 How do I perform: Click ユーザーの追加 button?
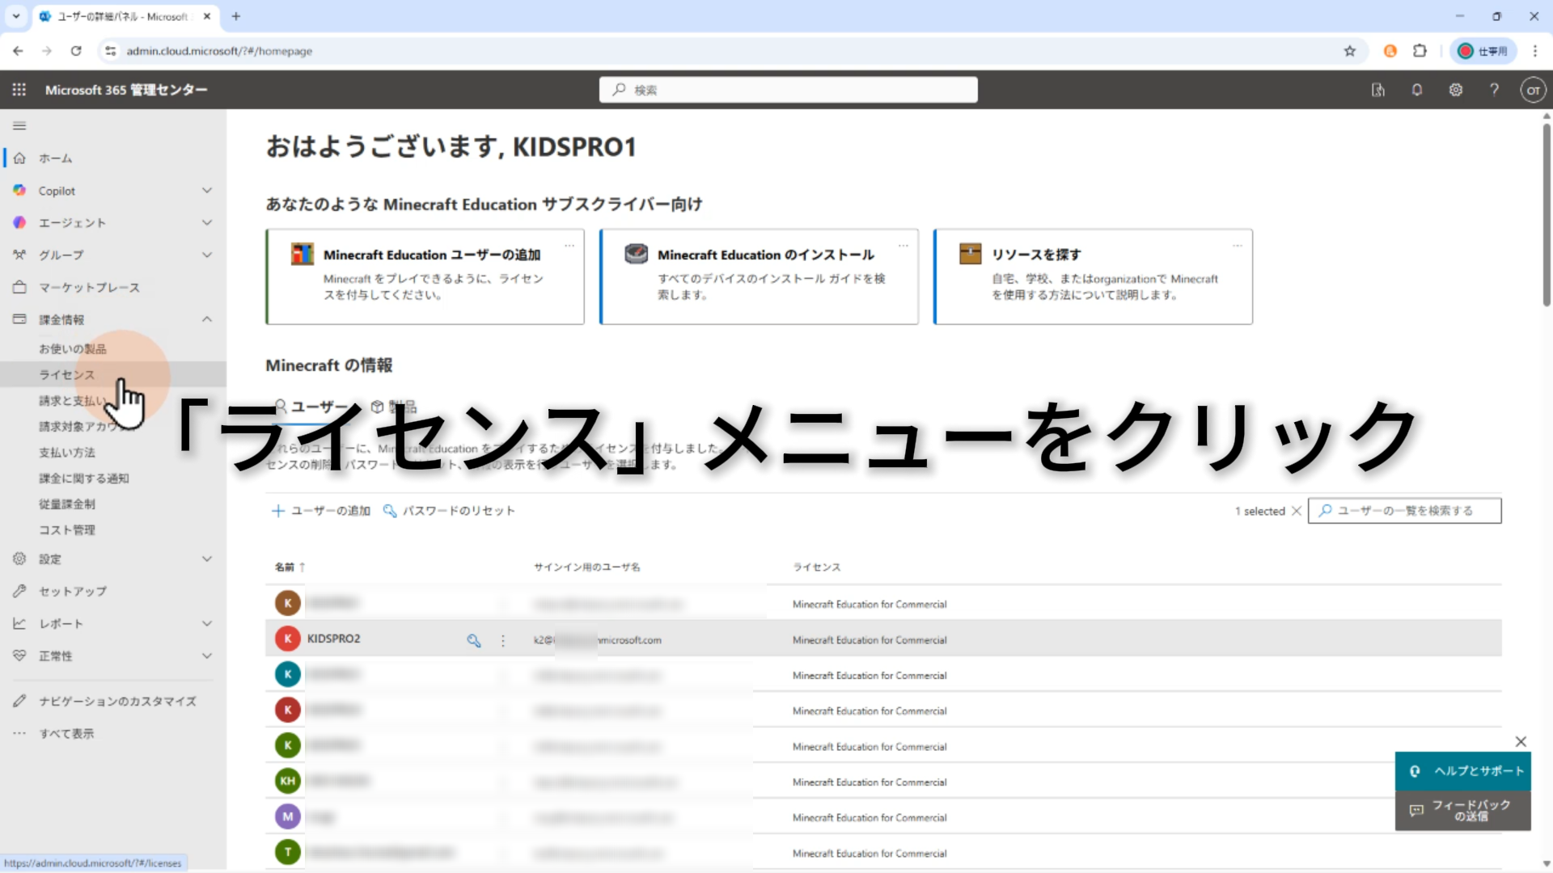pos(321,511)
